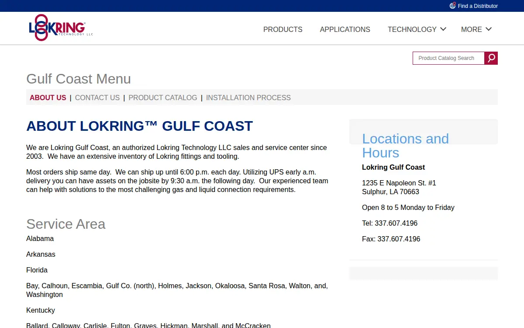Click the Florida counties list starting with Bay
This screenshot has width=524, height=328.
pyautogui.click(x=177, y=290)
